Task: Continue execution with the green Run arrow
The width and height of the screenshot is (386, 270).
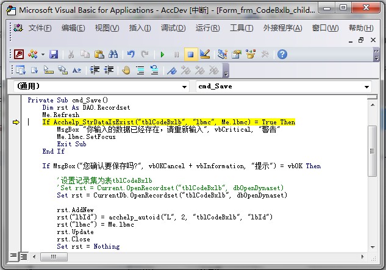Action: (162, 54)
